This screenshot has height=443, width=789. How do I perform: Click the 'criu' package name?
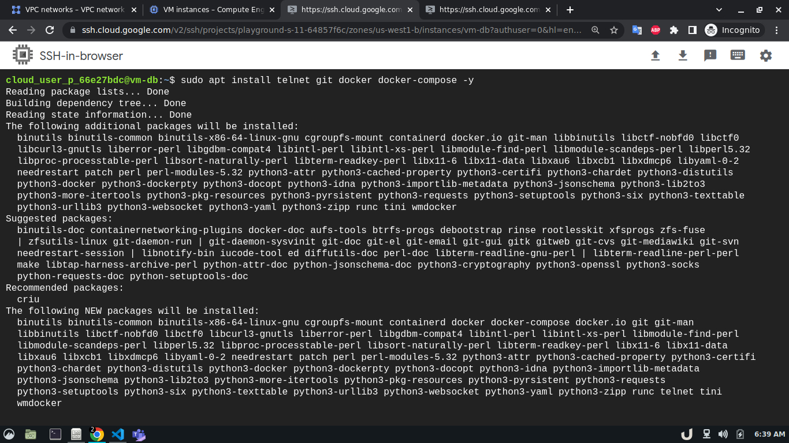tap(28, 299)
